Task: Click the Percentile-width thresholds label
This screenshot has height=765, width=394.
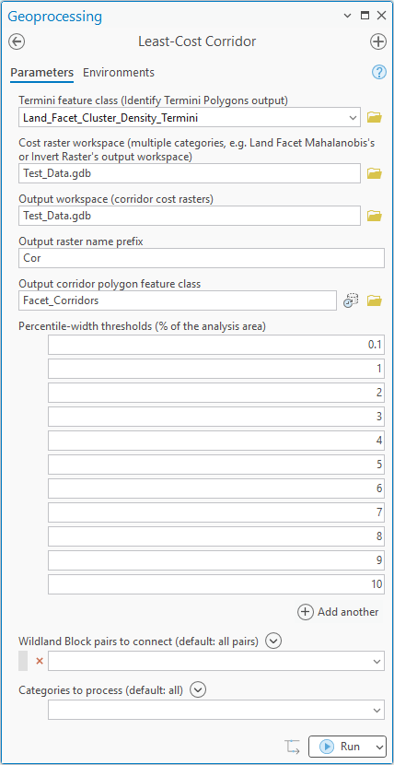Action: tap(142, 326)
